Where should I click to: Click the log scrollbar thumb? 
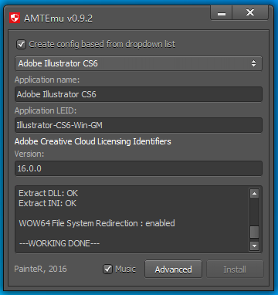coord(254,232)
